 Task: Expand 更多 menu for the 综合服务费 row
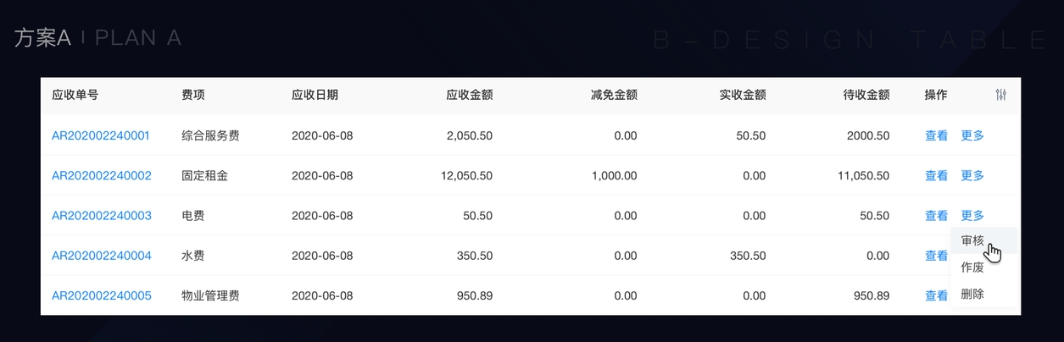(972, 135)
